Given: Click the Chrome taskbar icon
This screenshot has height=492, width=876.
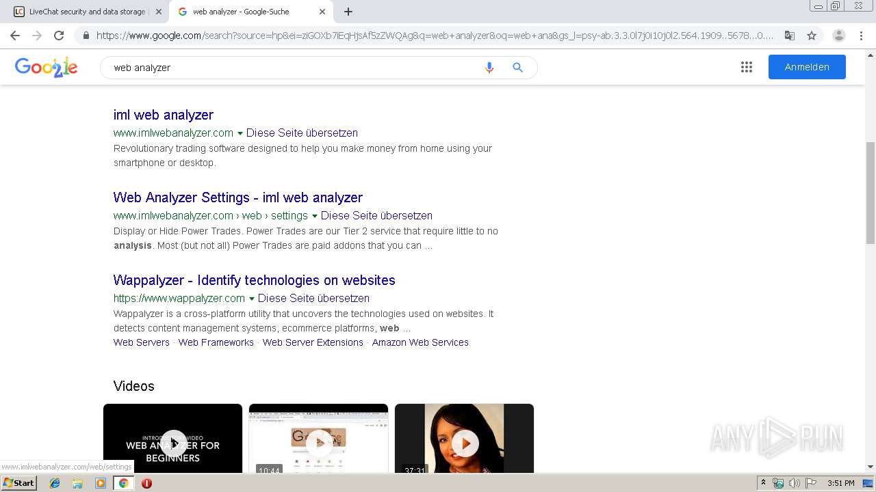Looking at the screenshot, I should [123, 483].
